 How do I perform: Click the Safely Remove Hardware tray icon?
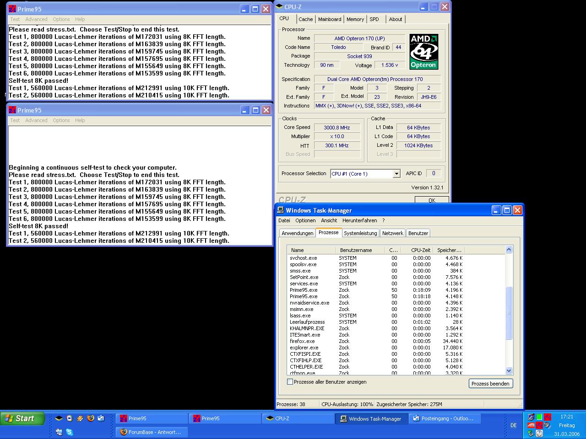(x=531, y=434)
